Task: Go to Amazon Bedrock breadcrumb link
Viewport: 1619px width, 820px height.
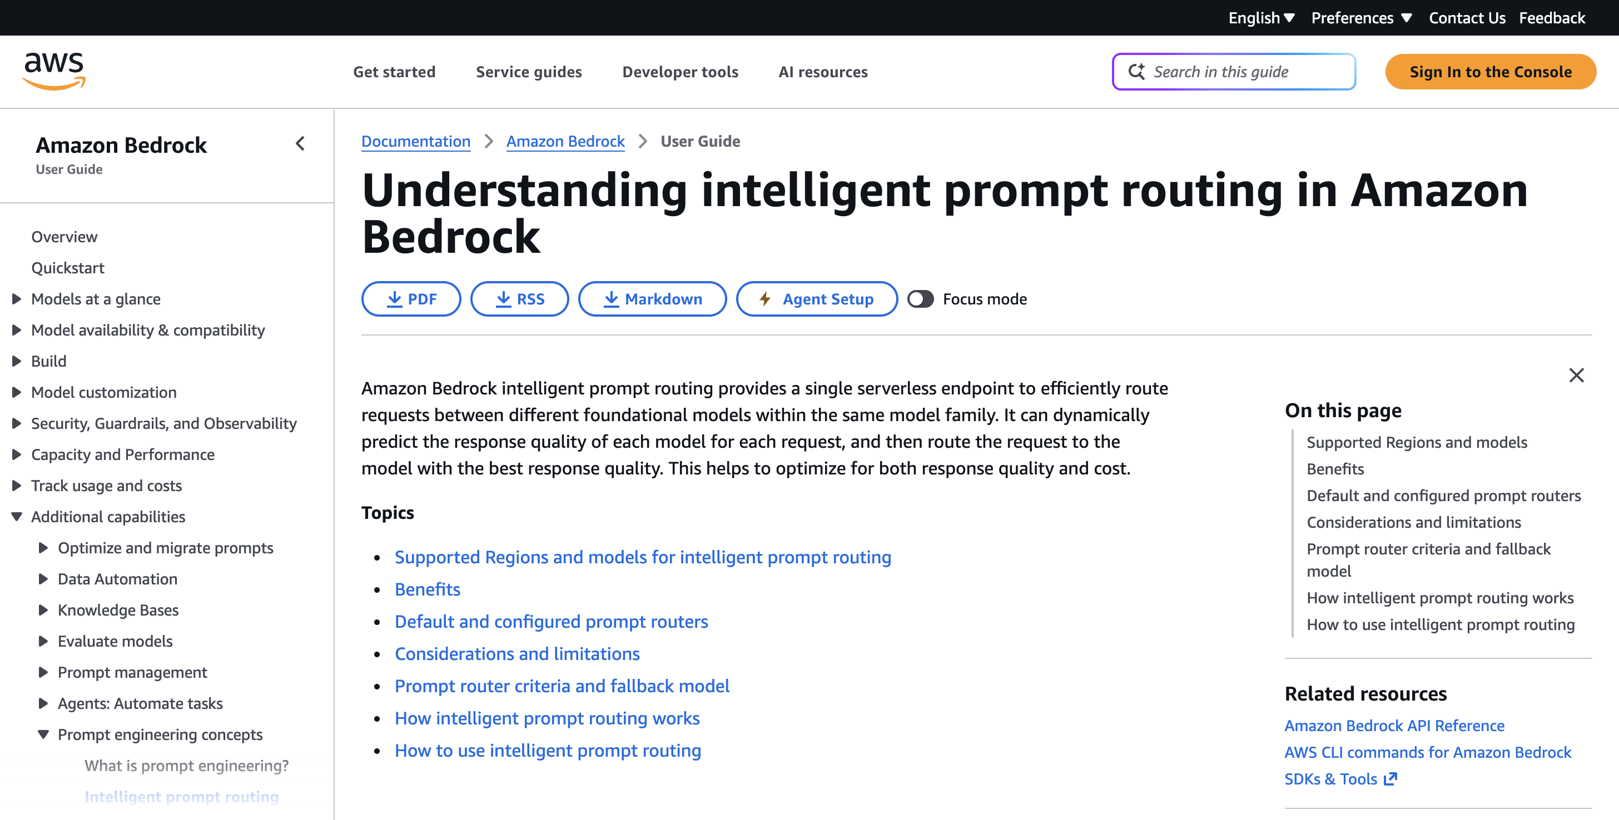Action: pos(565,141)
